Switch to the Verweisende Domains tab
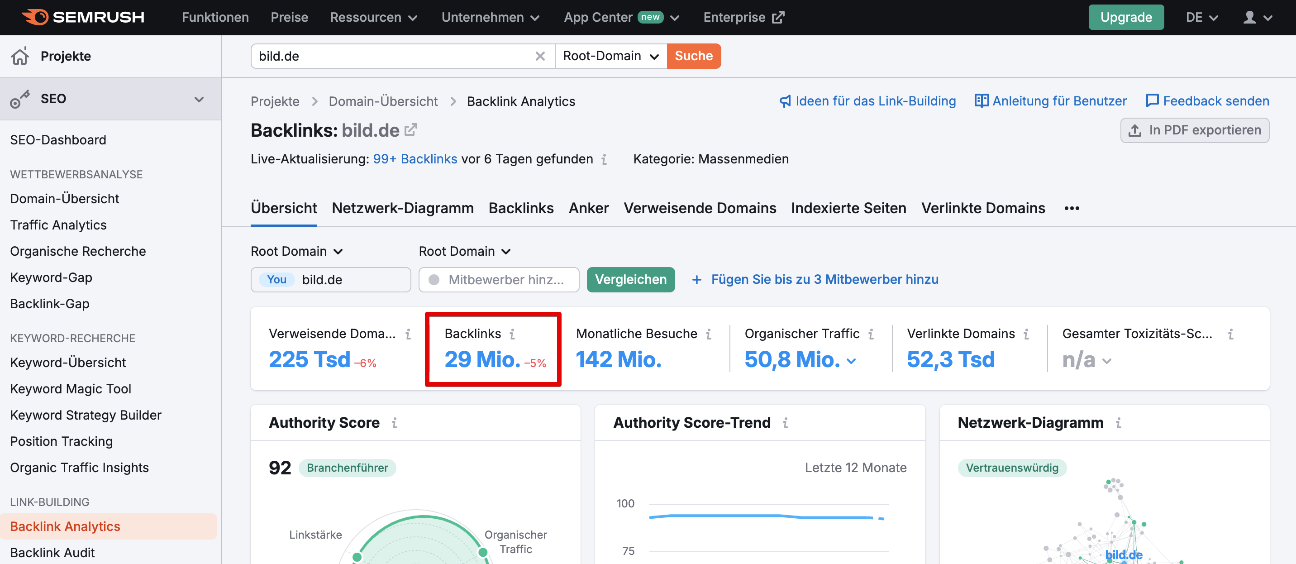Viewport: 1296px width, 564px height. [x=700, y=208]
